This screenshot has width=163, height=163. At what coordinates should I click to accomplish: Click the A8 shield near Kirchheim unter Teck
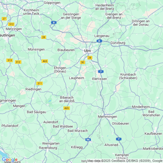tap(54, 23)
